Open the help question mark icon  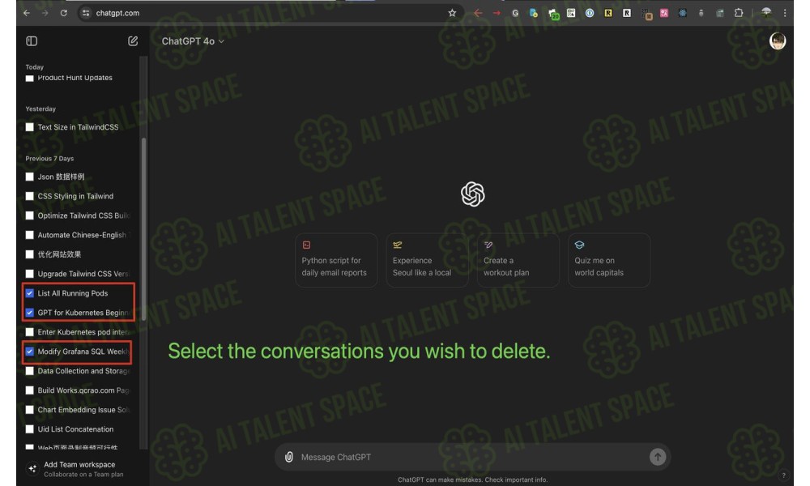[x=783, y=475]
